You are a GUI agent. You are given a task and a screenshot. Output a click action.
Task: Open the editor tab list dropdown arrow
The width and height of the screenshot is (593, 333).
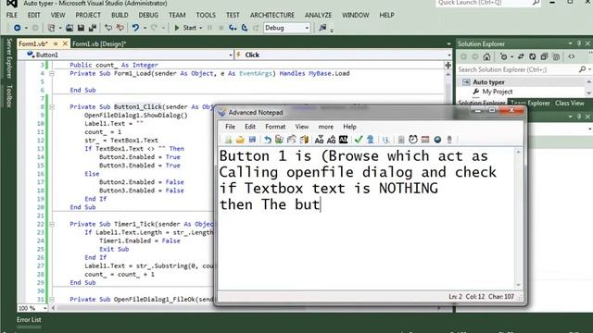pos(448,43)
